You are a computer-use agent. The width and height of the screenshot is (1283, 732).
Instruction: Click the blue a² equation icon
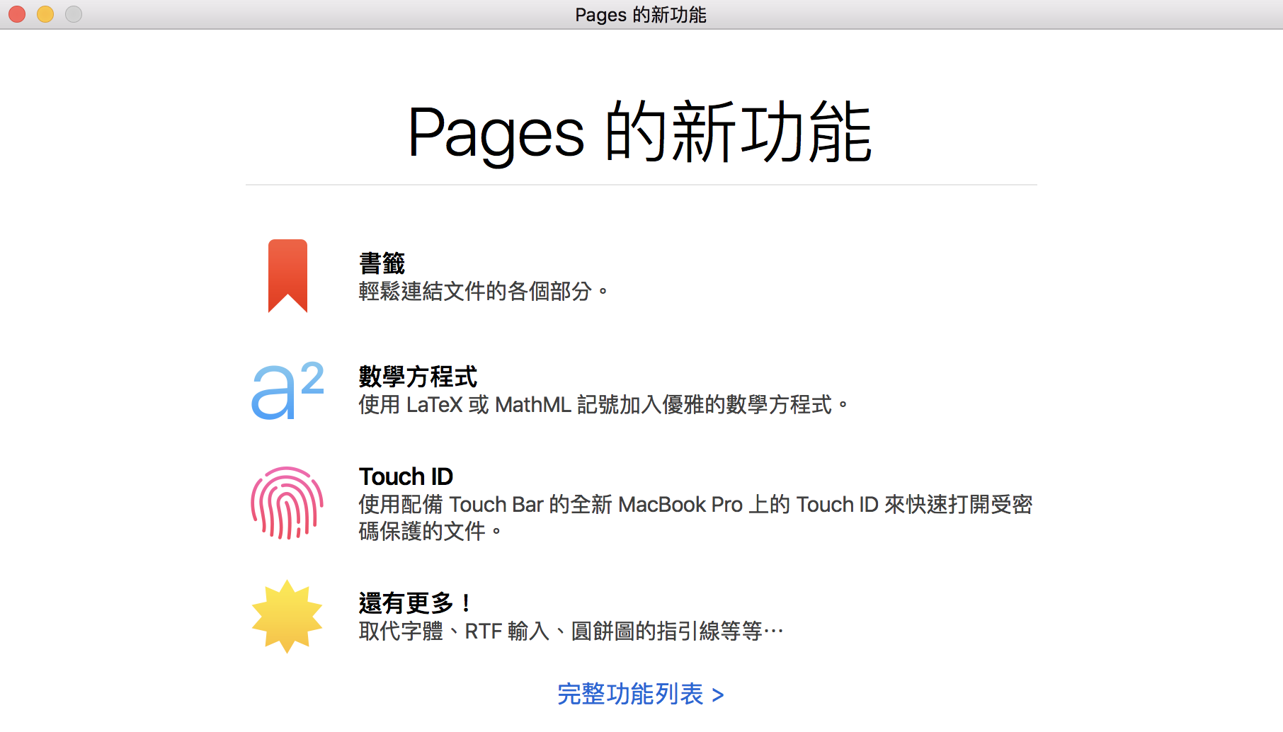[x=287, y=390]
